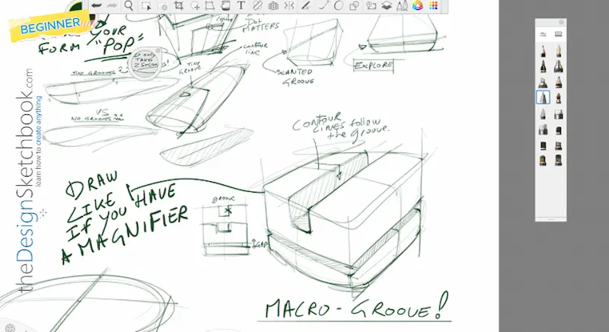Toggle the Predictive Stroke curve tool

click(x=323, y=5)
